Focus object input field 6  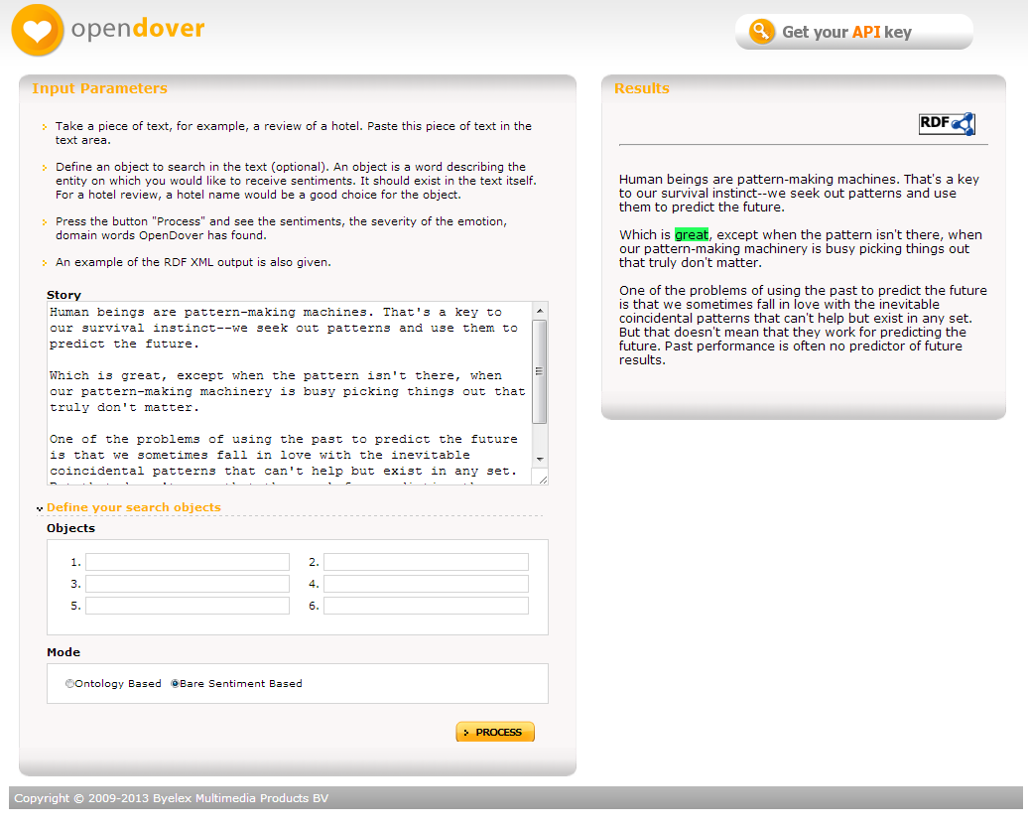pyautogui.click(x=426, y=606)
